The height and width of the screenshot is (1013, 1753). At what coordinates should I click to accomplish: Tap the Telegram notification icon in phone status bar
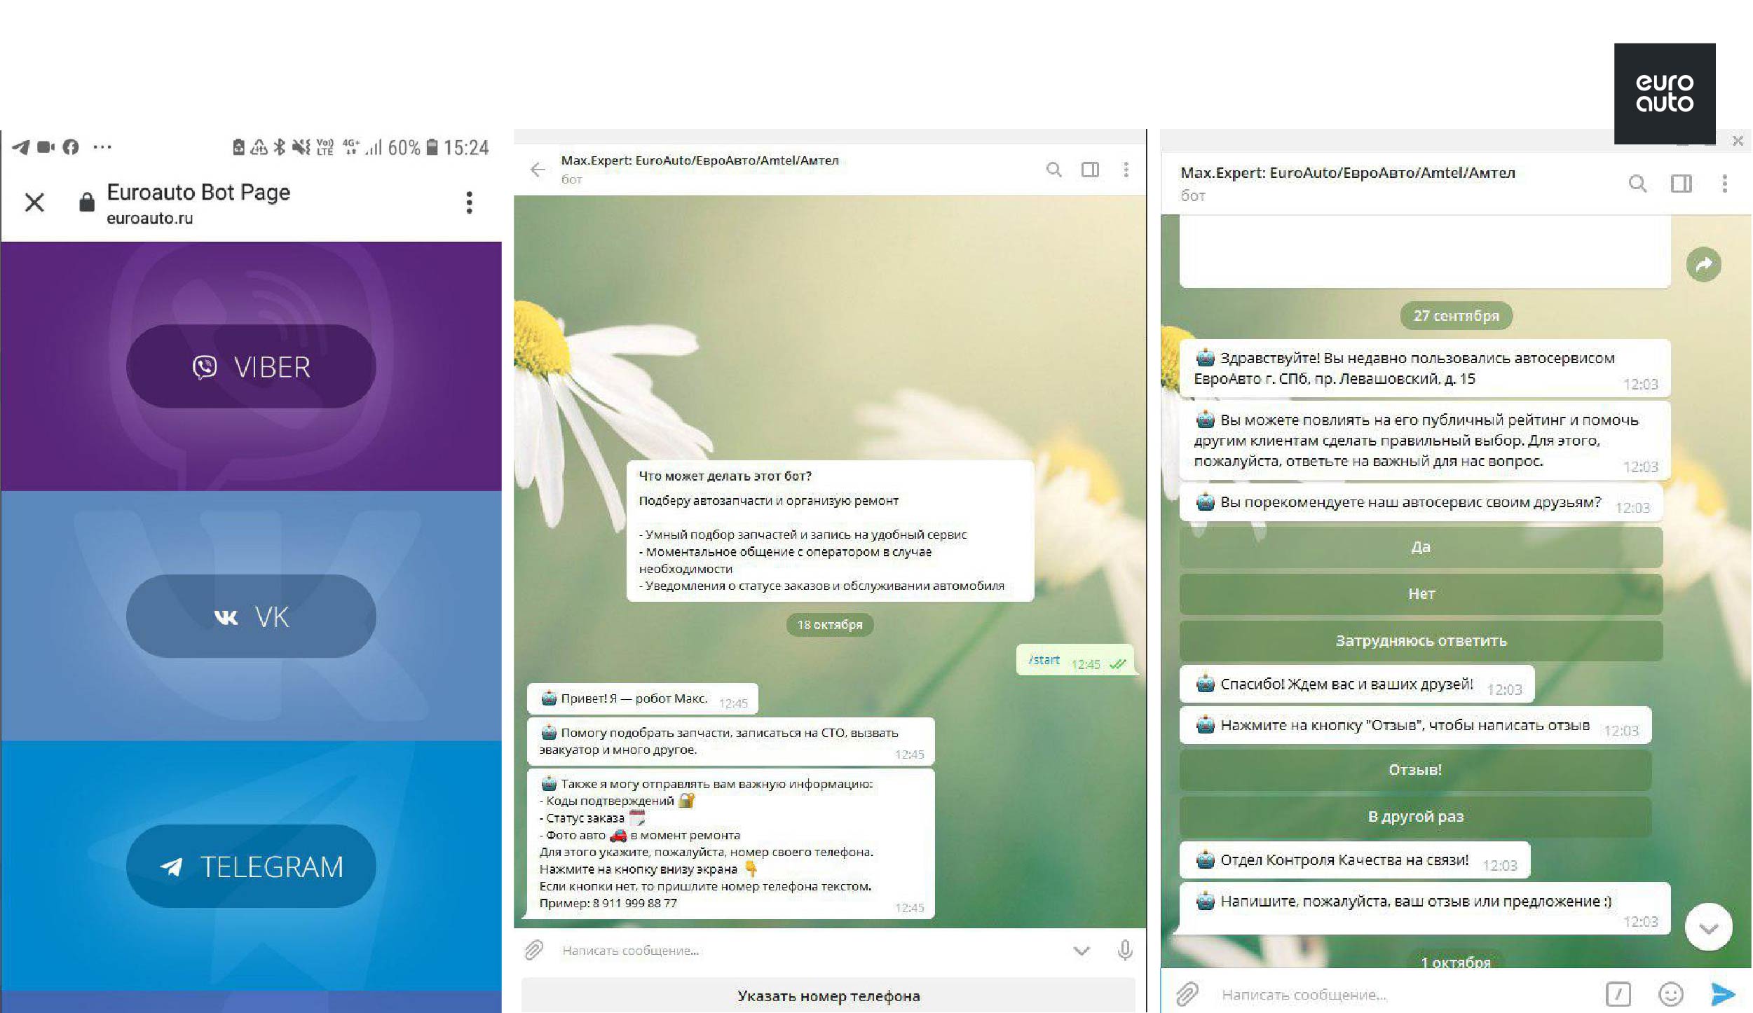(x=21, y=147)
